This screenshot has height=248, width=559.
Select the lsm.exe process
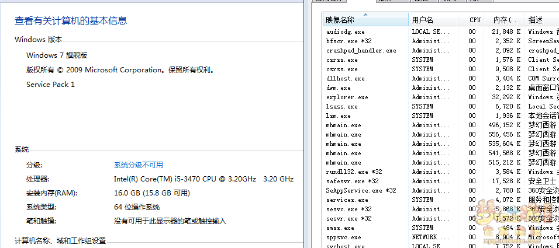pos(441,116)
